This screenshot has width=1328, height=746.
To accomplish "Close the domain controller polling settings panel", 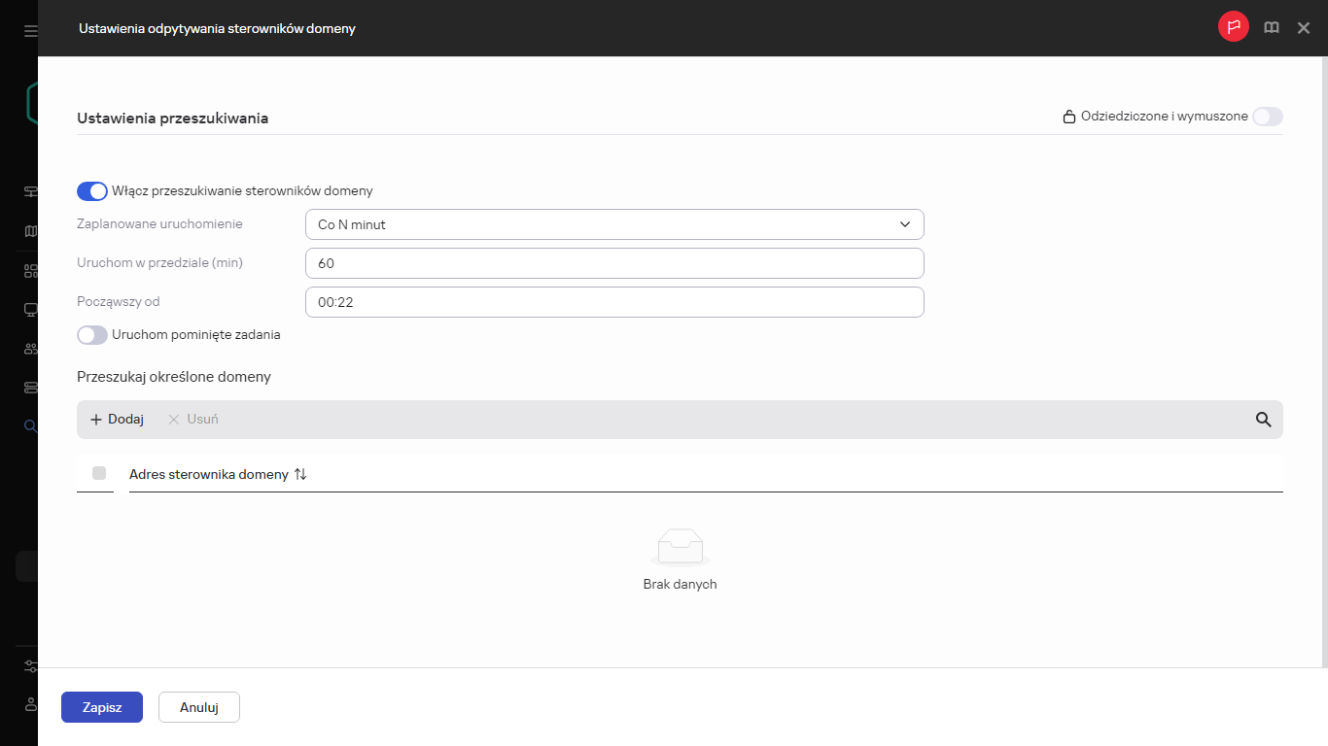I will point(1304,28).
